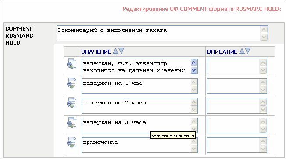Sort ОПИСАНИЕ column descending with down triangle

click(x=248, y=51)
